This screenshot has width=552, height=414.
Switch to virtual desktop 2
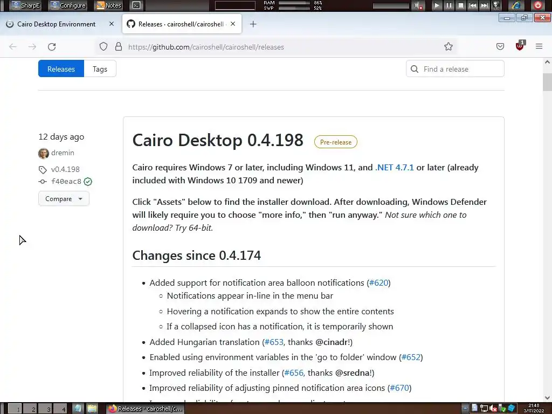tap(30, 409)
